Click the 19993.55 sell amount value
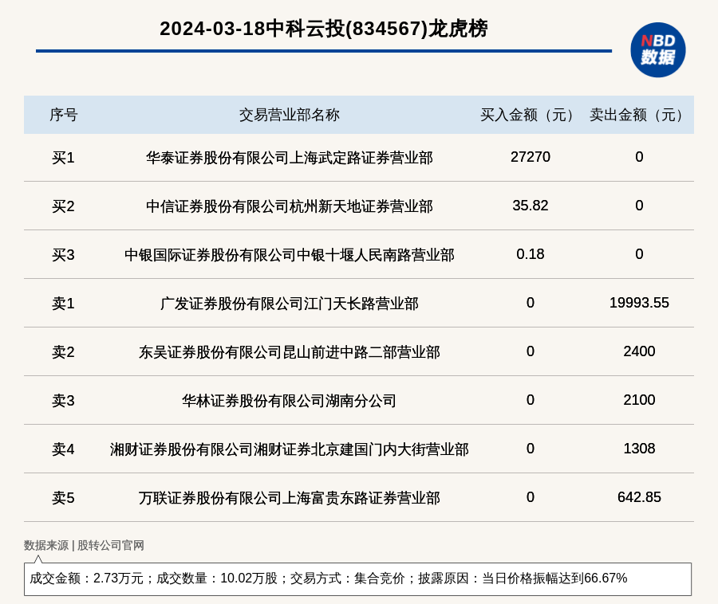 pyautogui.click(x=639, y=303)
